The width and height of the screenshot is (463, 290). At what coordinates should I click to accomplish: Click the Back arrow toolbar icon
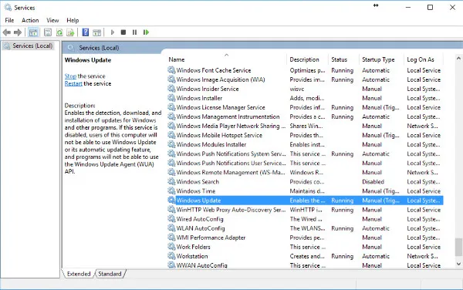[x=7, y=32]
